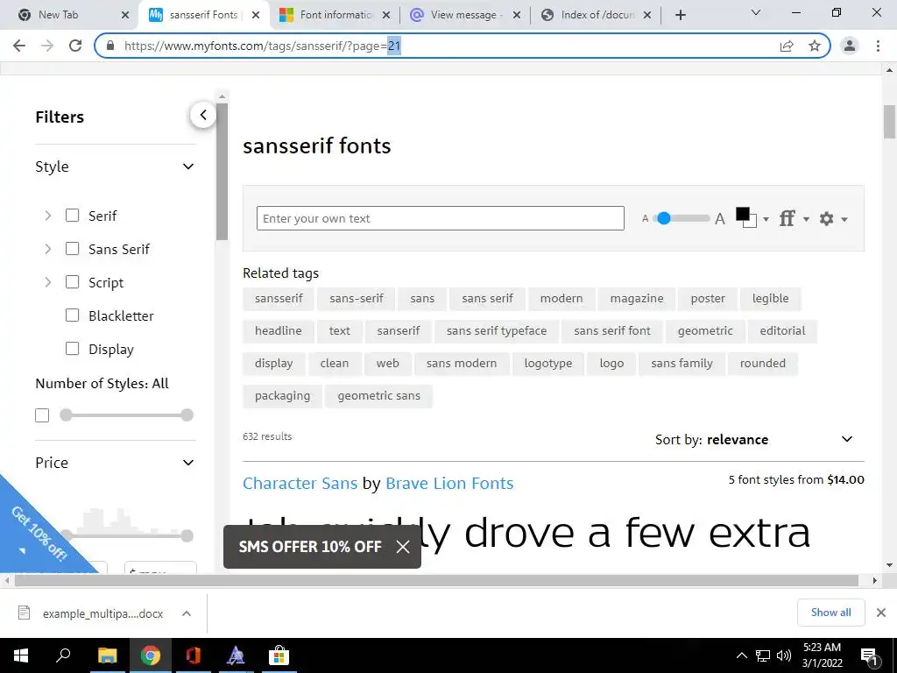Open the share page icon in address bar

pos(787,46)
